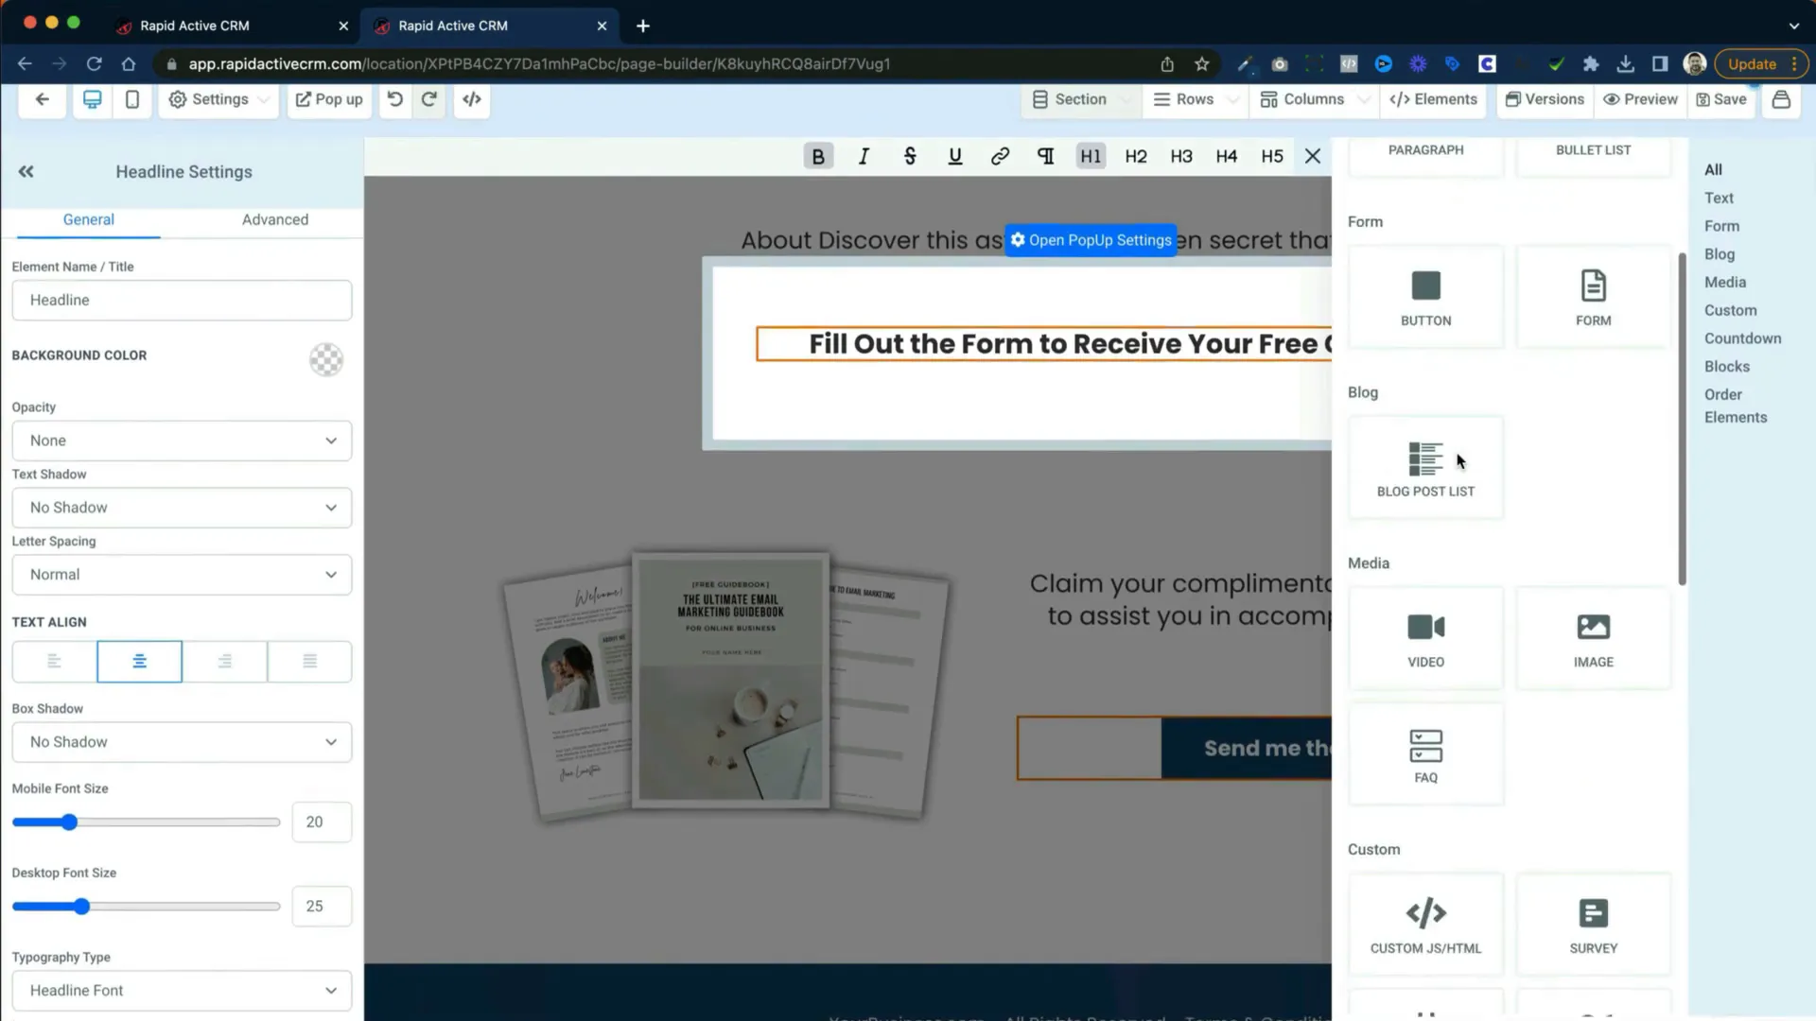Add a Survey element
Viewport: 1816px width, 1021px height.
1593,925
